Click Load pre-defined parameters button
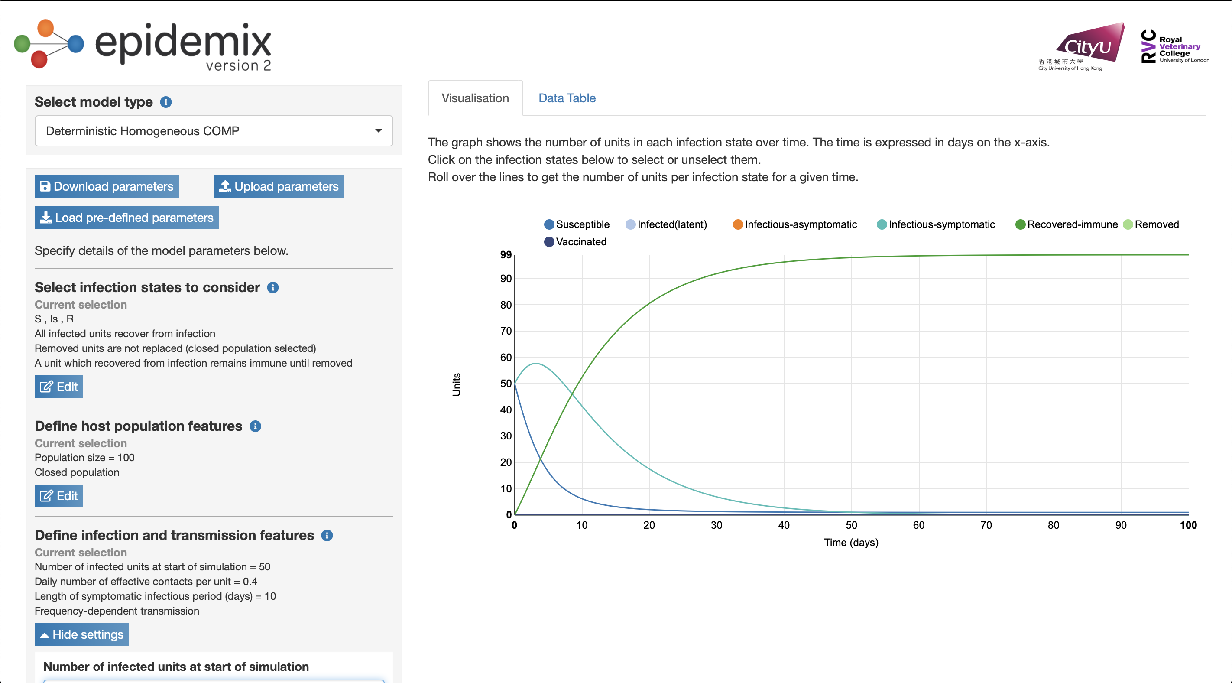The width and height of the screenshot is (1232, 683). pyautogui.click(x=127, y=217)
